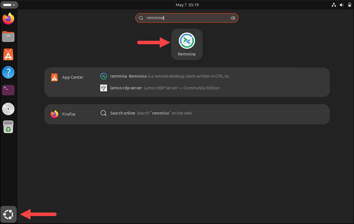Click the remmina result icon in App Center
This screenshot has height=224, width=354.
point(104,76)
